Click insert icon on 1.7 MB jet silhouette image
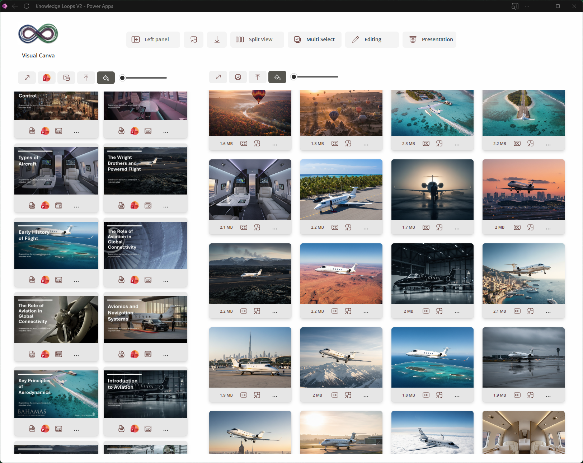The width and height of the screenshot is (583, 463). pos(439,227)
